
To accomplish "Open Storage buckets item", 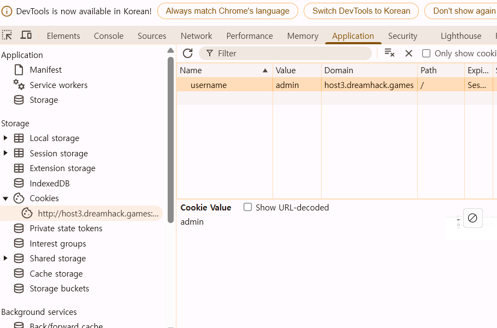I will click(60, 289).
